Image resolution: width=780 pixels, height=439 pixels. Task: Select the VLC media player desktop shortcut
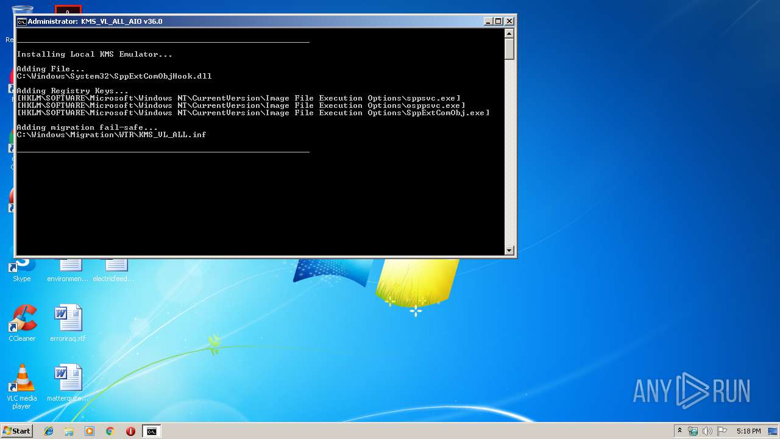coord(22,387)
